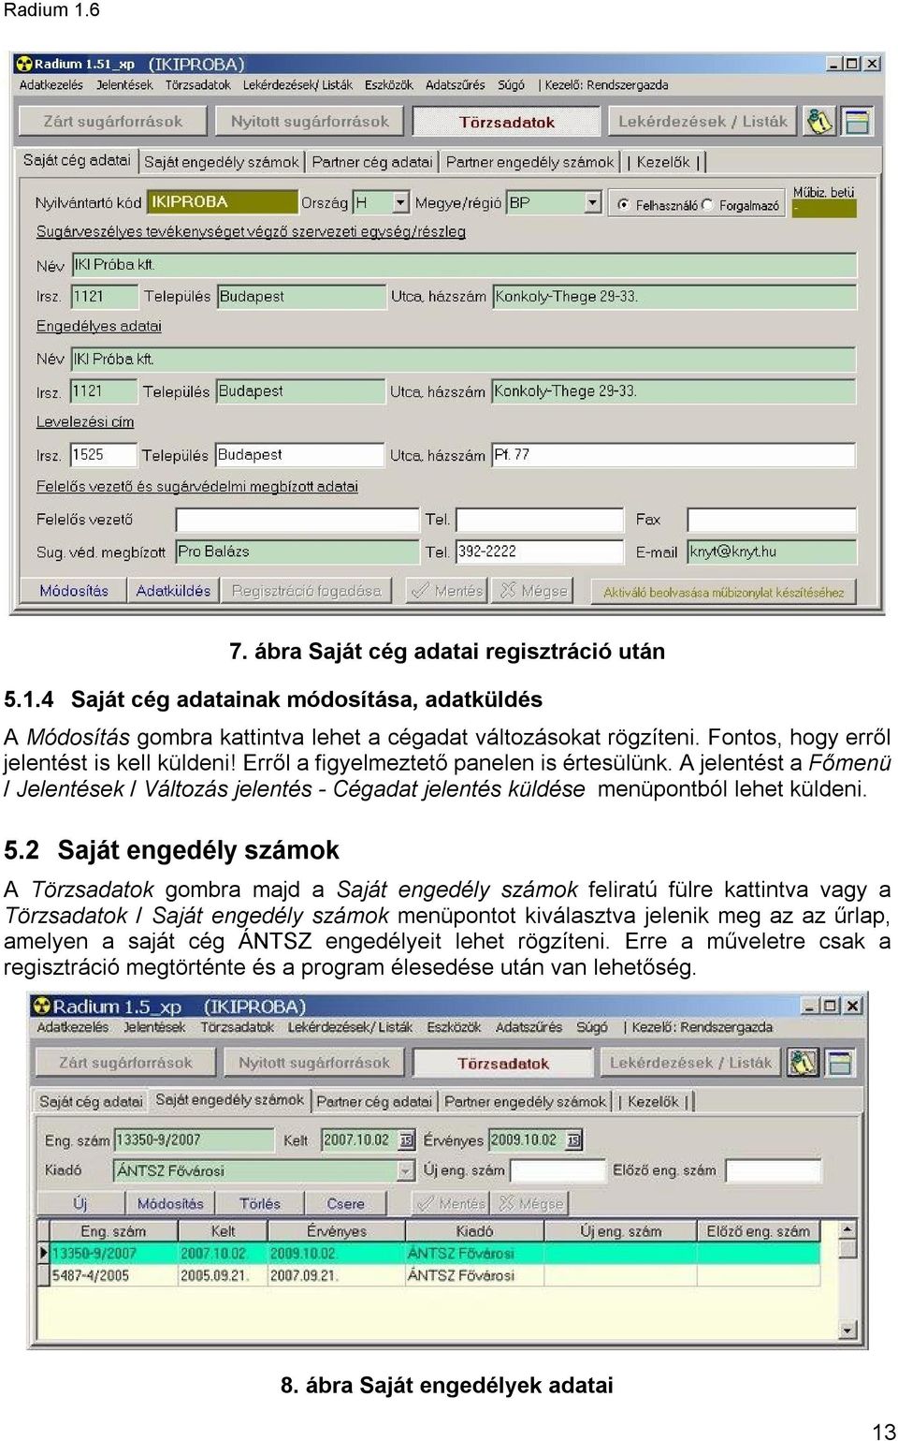
Task: Select table row 5487-4/2005
Action: click(435, 1275)
